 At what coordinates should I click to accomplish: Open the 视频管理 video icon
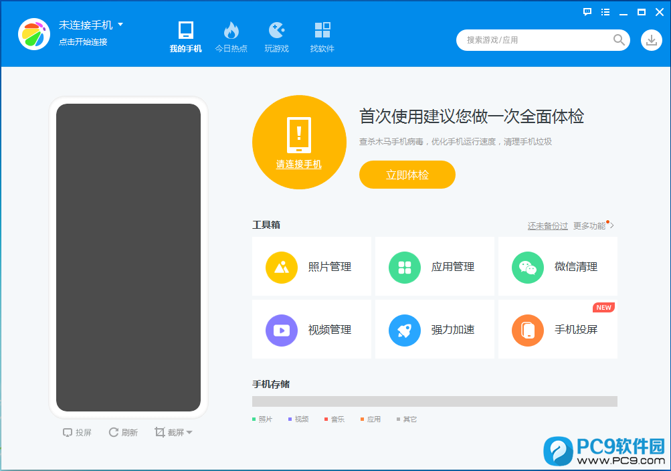(x=282, y=331)
